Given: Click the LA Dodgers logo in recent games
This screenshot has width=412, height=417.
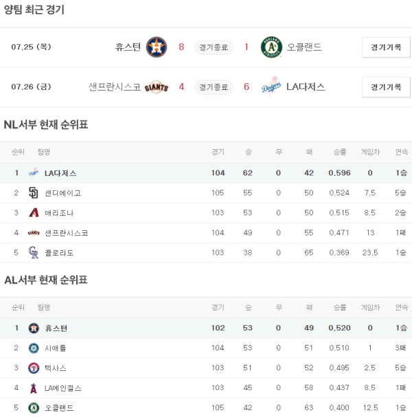Looking at the screenshot, I should 271,87.
